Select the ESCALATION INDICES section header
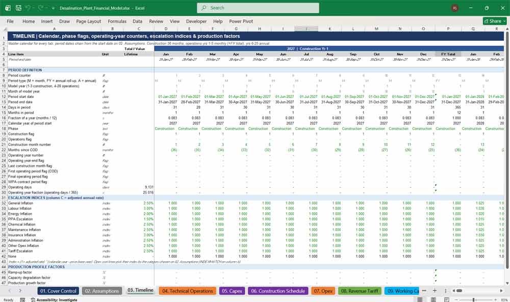This screenshot has height=302, width=510. tap(56, 197)
